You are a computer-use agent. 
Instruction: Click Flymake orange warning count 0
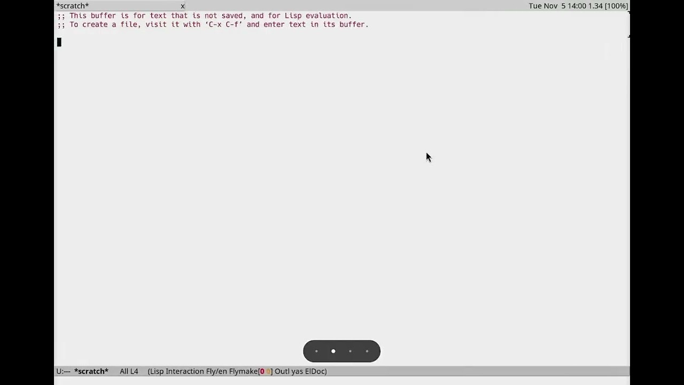[x=268, y=371]
